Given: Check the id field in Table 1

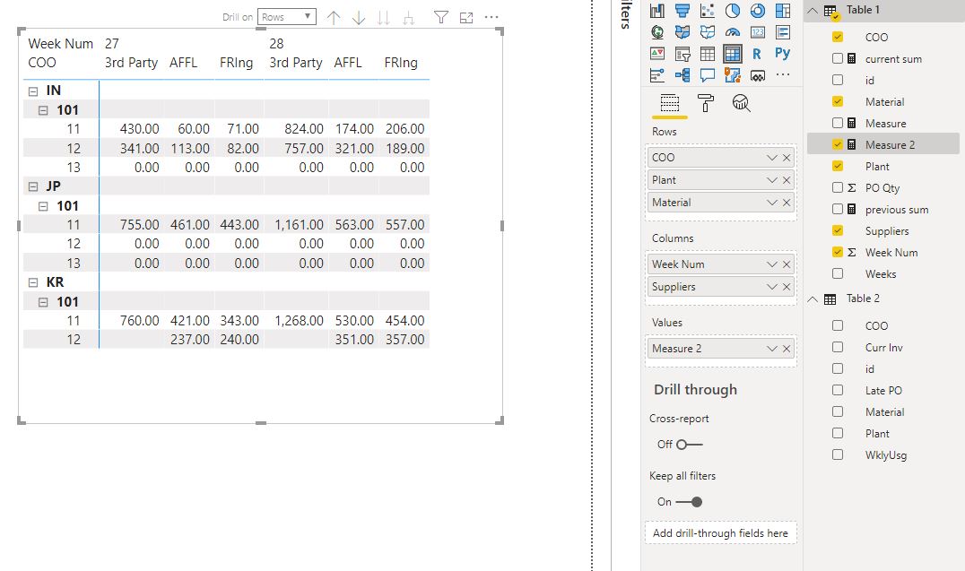Looking at the screenshot, I should tap(838, 80).
